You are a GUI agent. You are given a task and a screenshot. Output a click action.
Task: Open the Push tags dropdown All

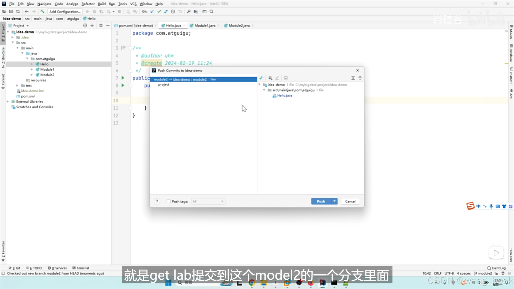(208, 201)
